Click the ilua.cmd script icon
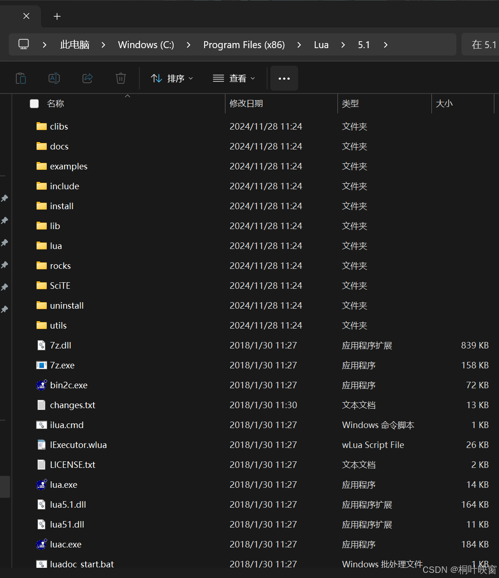The image size is (499, 578). click(x=42, y=425)
